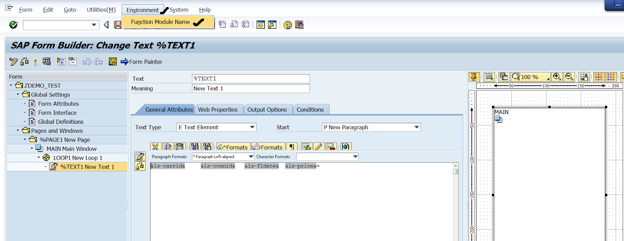Collapse the MAIN Main Window node
The image size is (624, 241).
point(32,148)
